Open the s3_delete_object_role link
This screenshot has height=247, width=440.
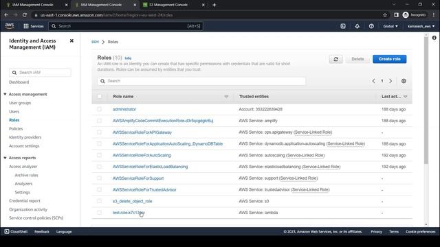click(132, 201)
